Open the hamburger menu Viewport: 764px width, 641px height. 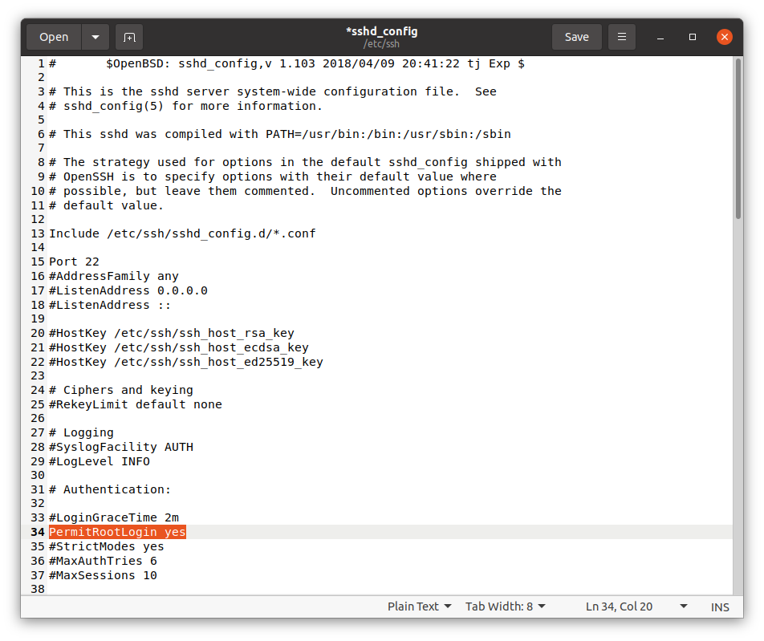pos(622,37)
